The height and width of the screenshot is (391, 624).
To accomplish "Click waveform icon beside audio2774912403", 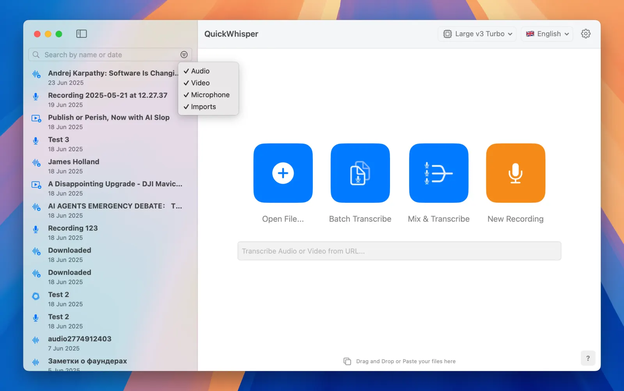I will pos(36,340).
